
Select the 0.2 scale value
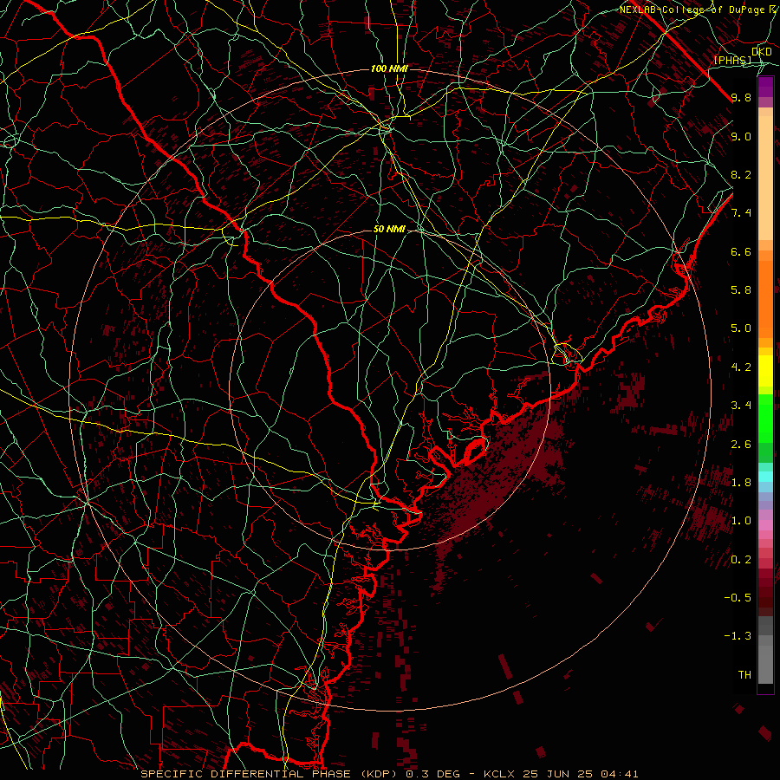pyautogui.click(x=741, y=560)
